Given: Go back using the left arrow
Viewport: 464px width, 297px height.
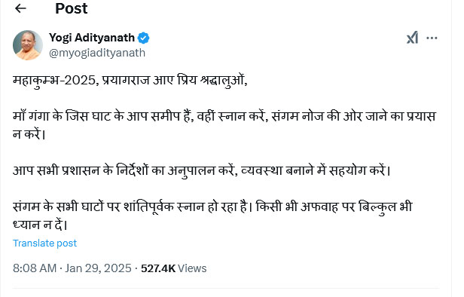Looking at the screenshot, I should point(20,8).
